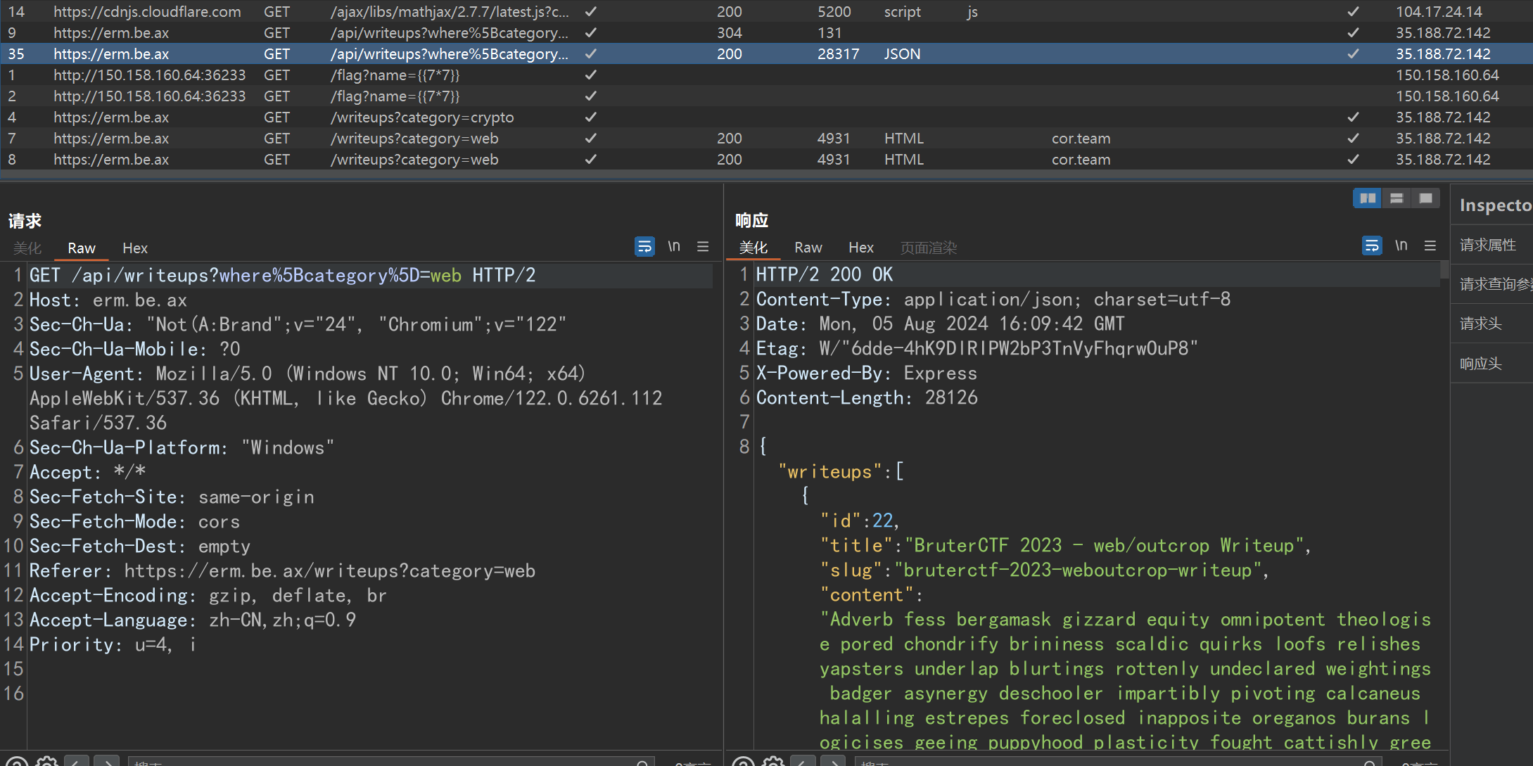The height and width of the screenshot is (766, 1533).
Task: Open request editor settings gear icon
Action: [x=47, y=762]
